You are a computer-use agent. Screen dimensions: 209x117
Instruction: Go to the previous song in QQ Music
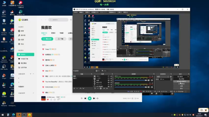(85, 99)
